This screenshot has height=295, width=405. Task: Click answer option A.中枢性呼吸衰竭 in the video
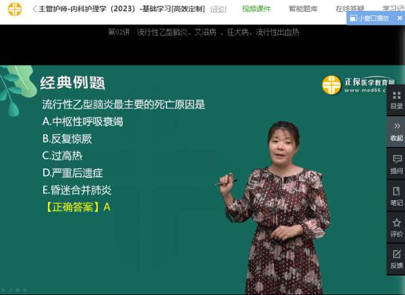(83, 122)
